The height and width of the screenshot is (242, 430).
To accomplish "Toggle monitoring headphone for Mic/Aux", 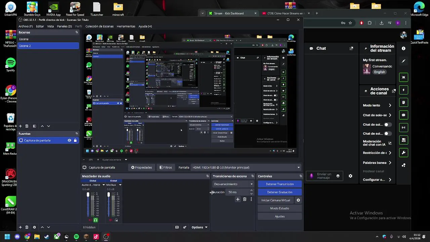I will coord(116,220).
